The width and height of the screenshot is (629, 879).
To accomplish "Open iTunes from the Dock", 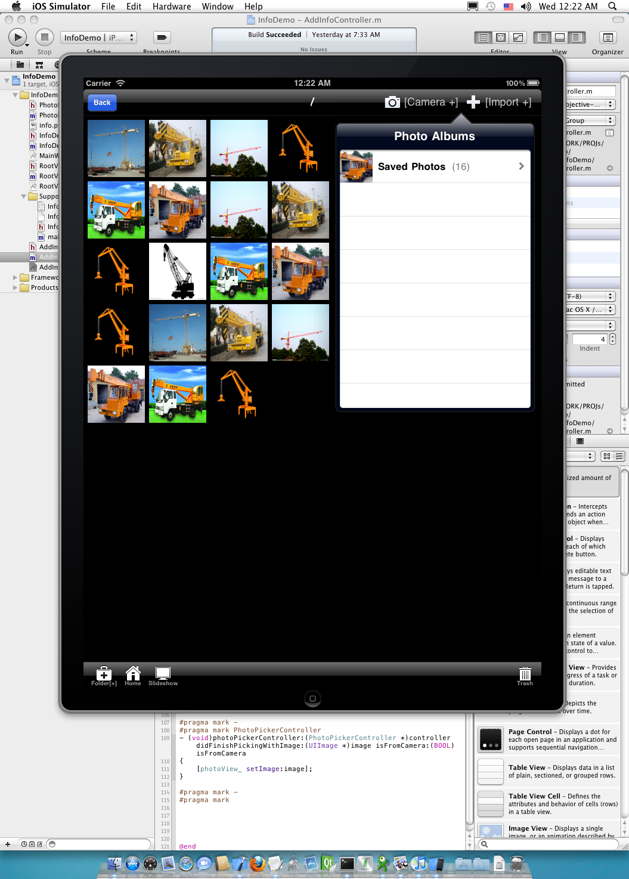I will click(419, 863).
